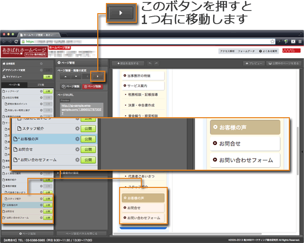Viewport: 304px width, 243px height.
Task: Click the move-right arrow button in ページ管理
Action: 97,76
